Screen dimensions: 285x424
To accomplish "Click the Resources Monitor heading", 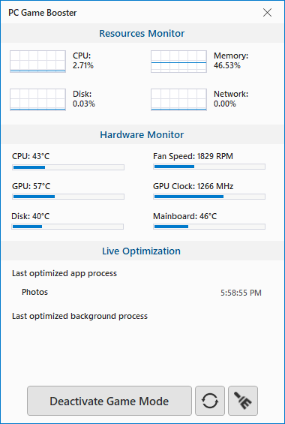I will pyautogui.click(x=142, y=33).
